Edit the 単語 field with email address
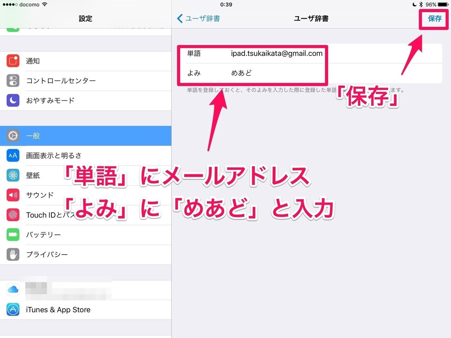451x338 pixels. (x=310, y=54)
